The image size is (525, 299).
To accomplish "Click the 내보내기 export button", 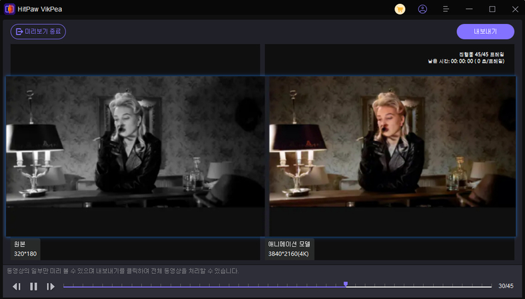I will [x=485, y=31].
